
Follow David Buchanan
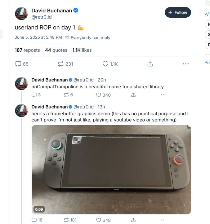[x=178, y=12]
